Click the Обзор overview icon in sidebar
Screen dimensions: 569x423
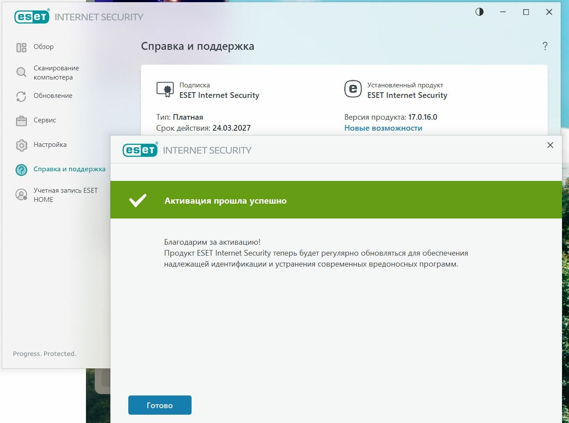(21, 47)
